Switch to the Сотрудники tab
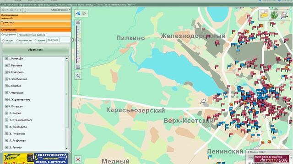 pyautogui.click(x=9, y=35)
